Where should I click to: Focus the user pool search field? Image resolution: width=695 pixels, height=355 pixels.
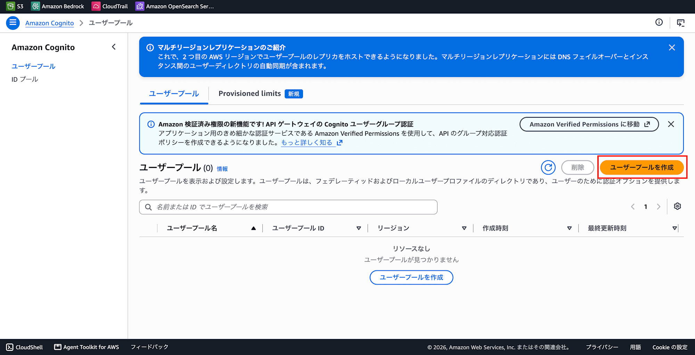288,207
